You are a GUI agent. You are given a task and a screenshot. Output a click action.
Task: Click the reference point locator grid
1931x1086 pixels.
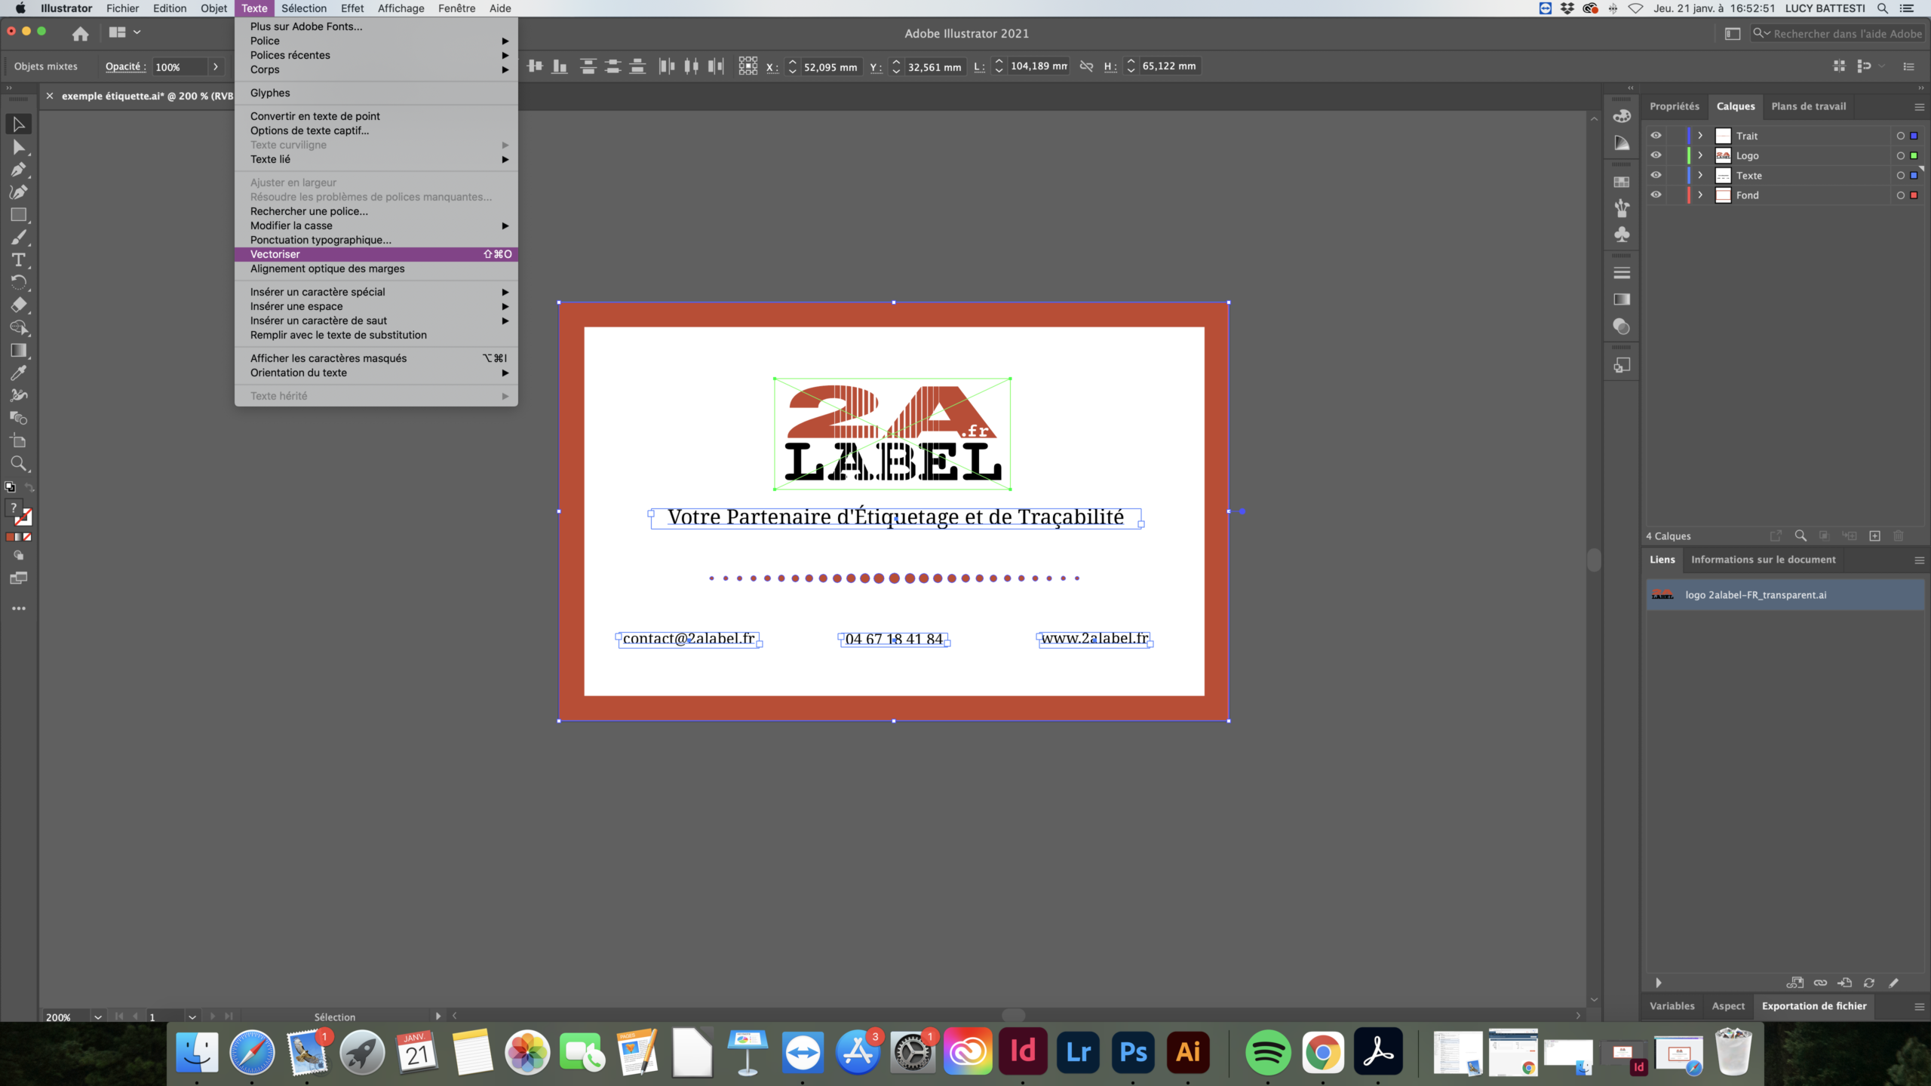pos(748,66)
